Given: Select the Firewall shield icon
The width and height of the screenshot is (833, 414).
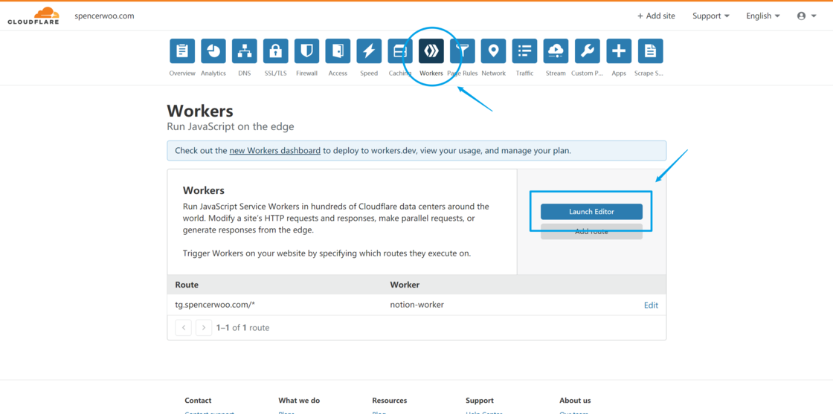Looking at the screenshot, I should click(x=306, y=51).
